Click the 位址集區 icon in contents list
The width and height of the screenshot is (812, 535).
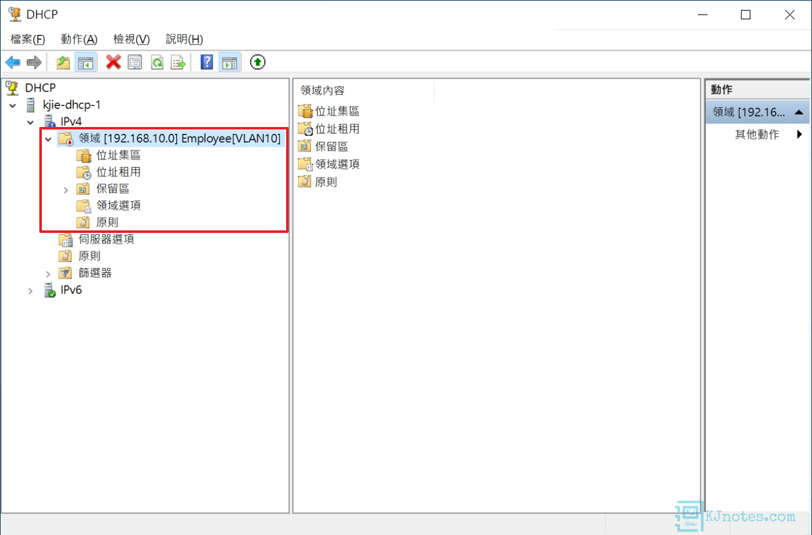305,112
